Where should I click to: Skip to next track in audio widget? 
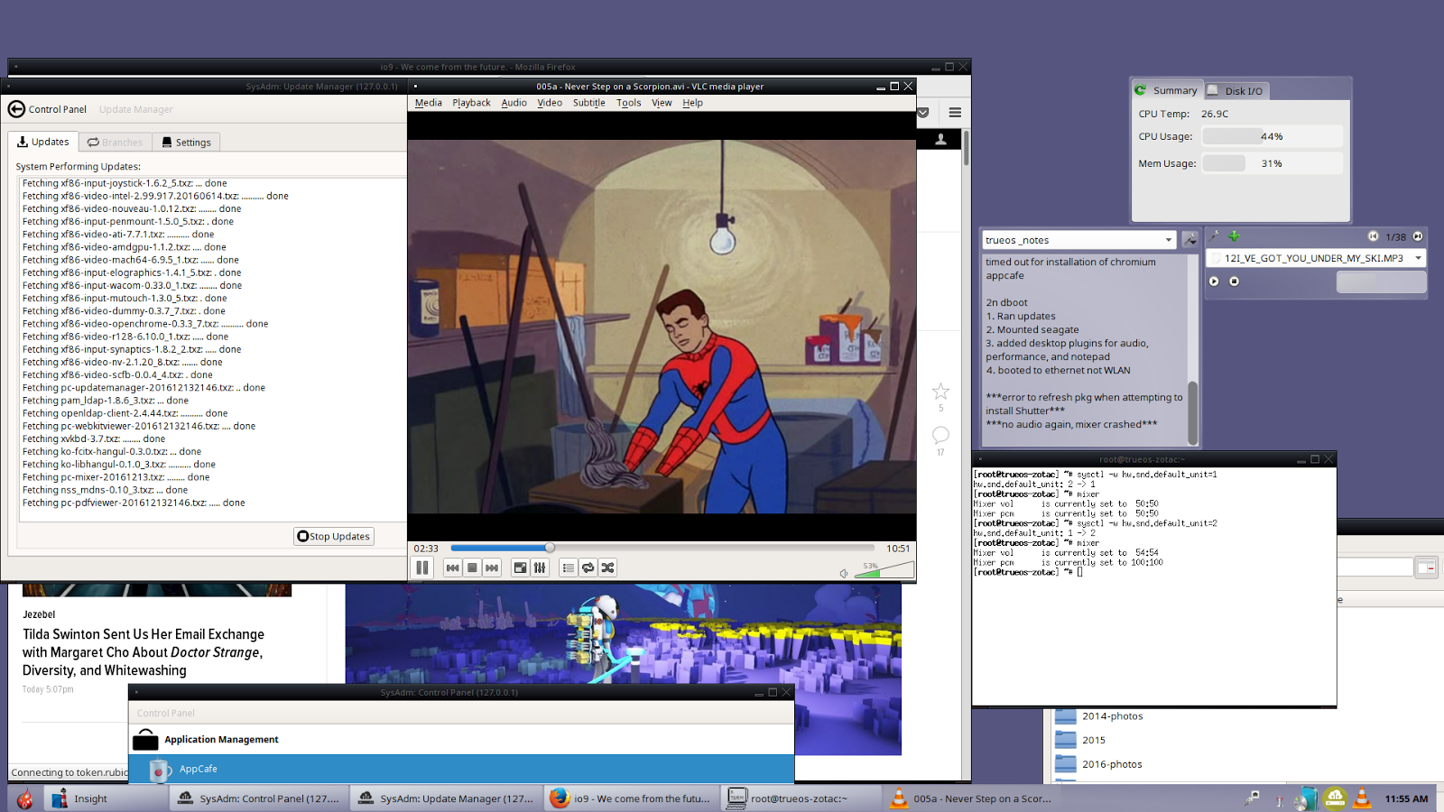tap(1417, 236)
